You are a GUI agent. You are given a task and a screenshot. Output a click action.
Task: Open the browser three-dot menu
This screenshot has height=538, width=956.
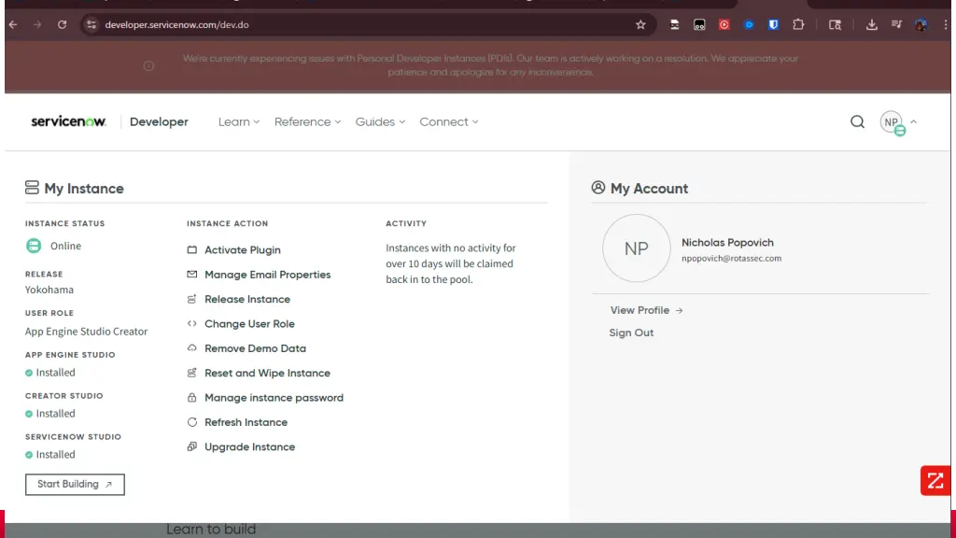[945, 25]
